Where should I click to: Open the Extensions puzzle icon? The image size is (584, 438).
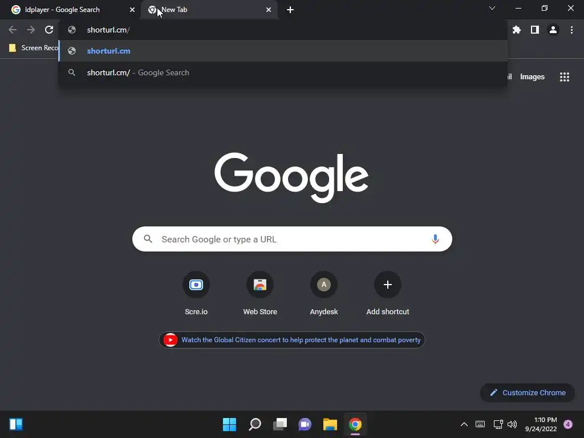pyautogui.click(x=517, y=30)
